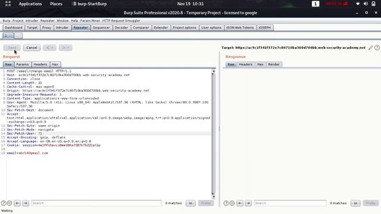Open the network status icon
The width and height of the screenshot is (381, 214).
tap(358, 4)
